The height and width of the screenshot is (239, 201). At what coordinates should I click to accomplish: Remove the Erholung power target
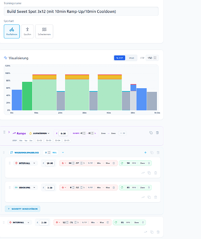(114, 187)
